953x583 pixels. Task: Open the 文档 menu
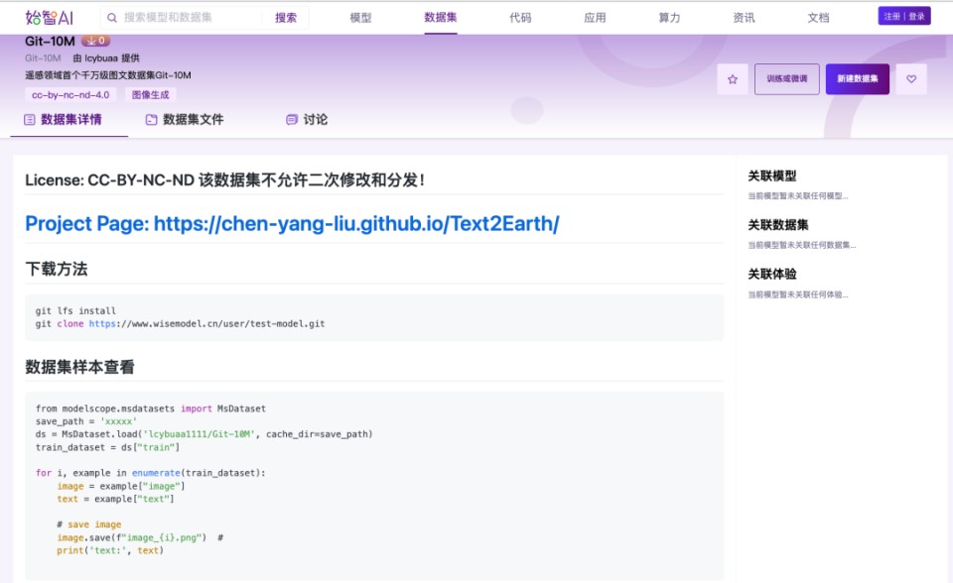pyautogui.click(x=818, y=18)
